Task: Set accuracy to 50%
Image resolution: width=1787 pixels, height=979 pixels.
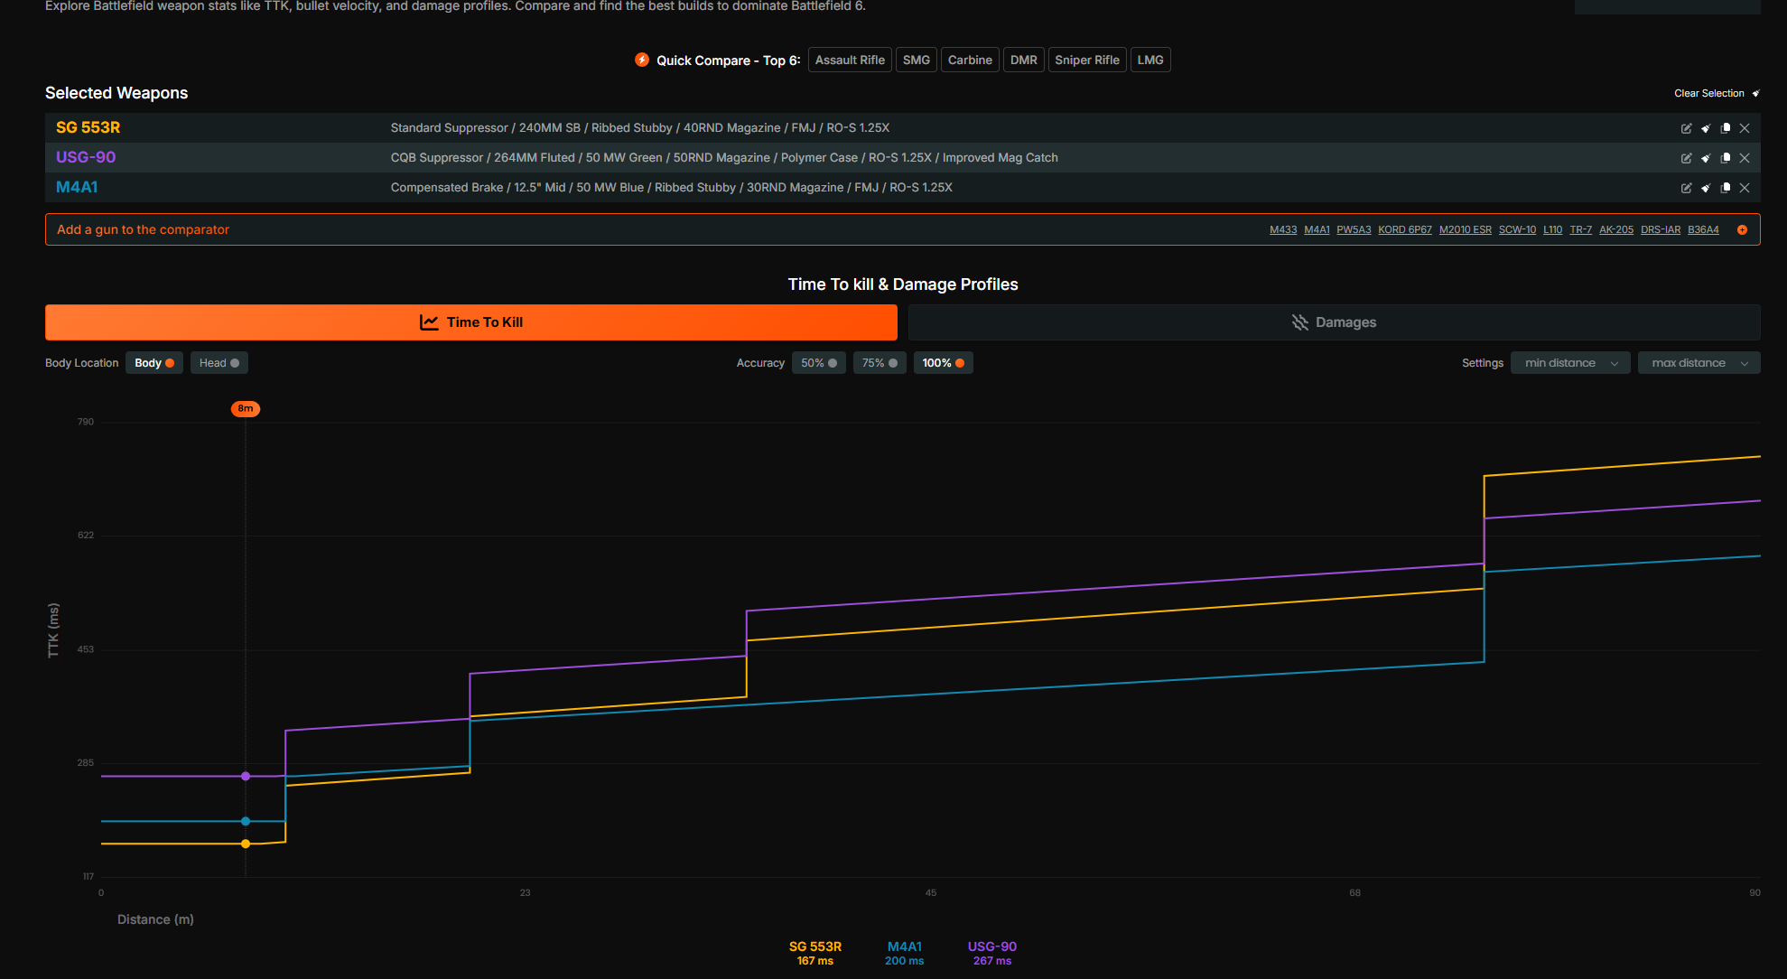Action: [x=818, y=363]
